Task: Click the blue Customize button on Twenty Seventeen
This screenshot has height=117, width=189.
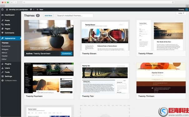Action: (67, 53)
